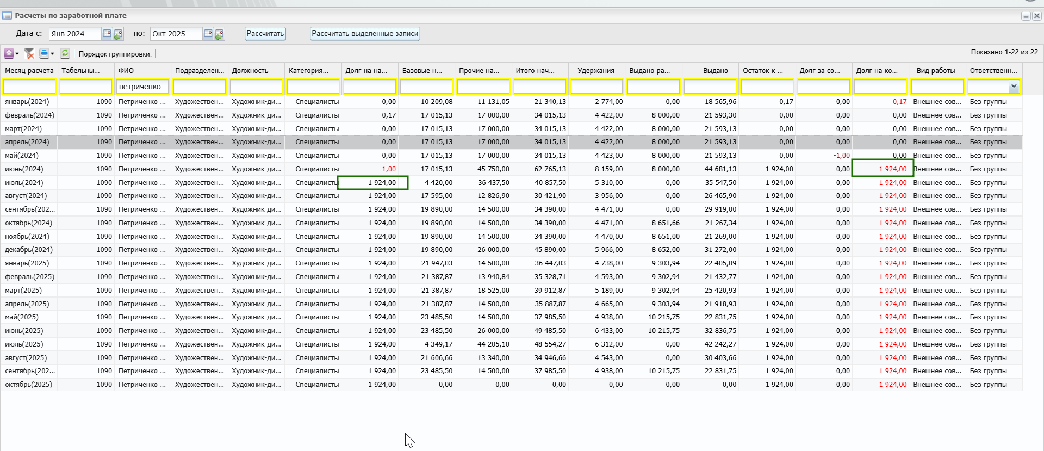Open the Ответственн... column filter dropdown
1044x451 pixels.
tap(1014, 86)
